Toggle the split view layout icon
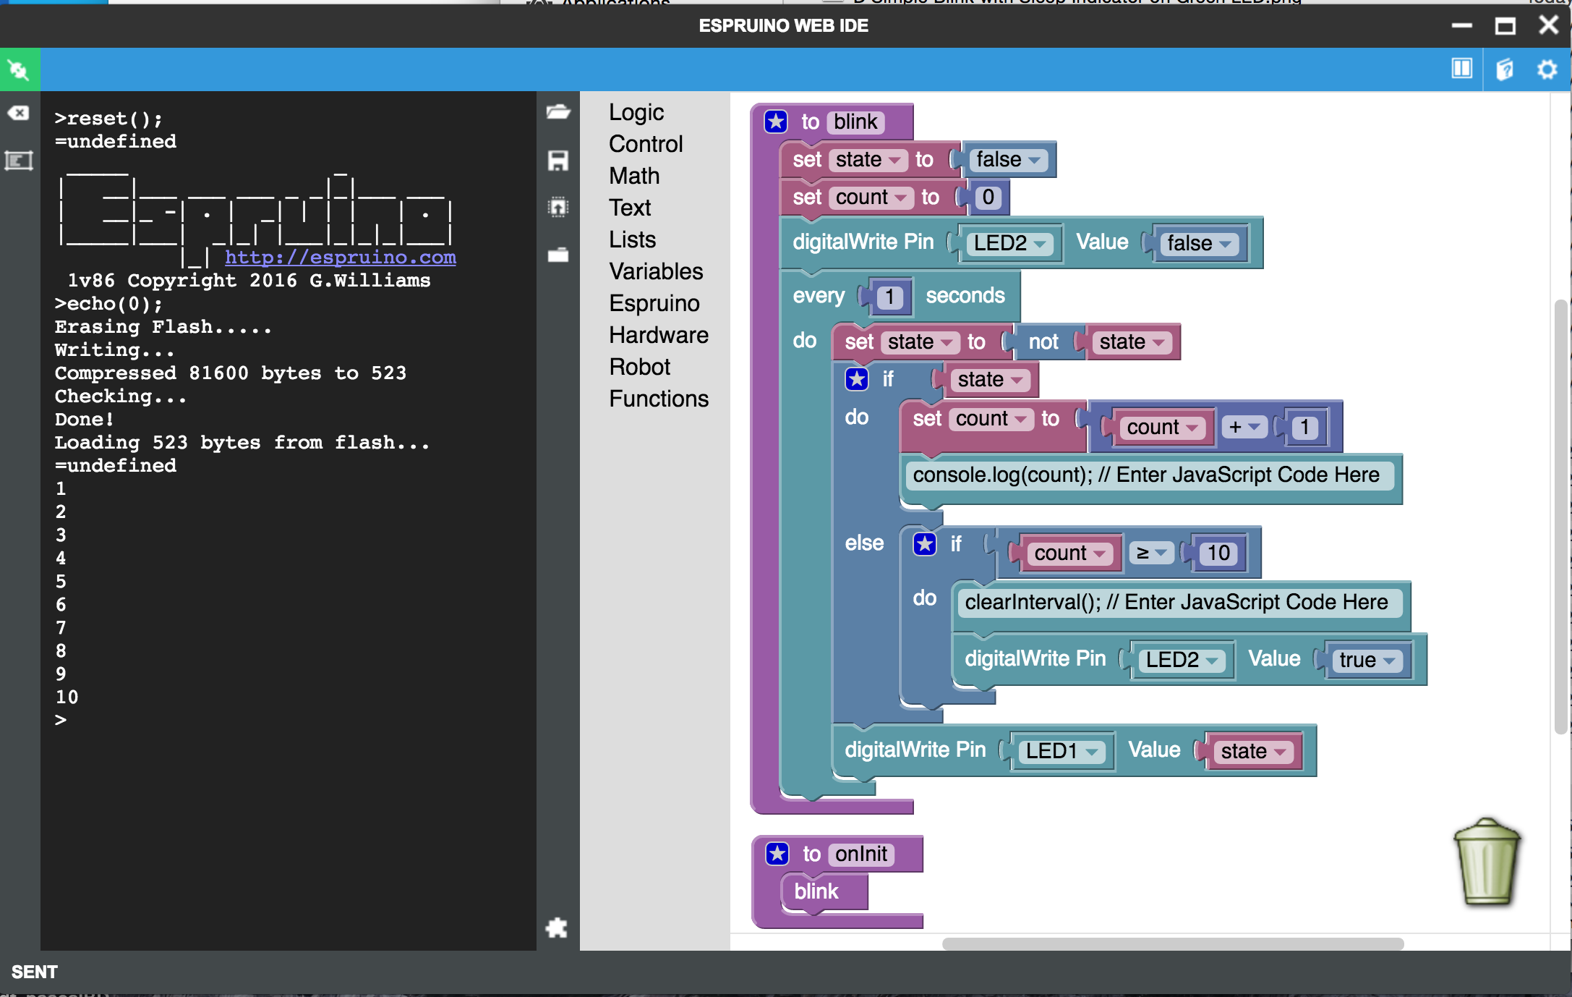Image resolution: width=1572 pixels, height=997 pixels. tap(1461, 69)
